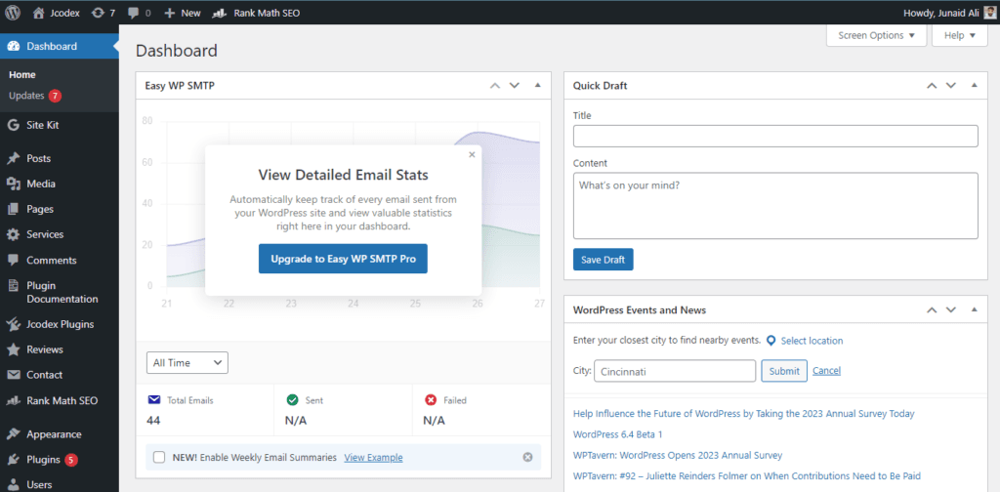1000x492 pixels.
Task: Click the What's on your mind content box
Action: tap(775, 206)
